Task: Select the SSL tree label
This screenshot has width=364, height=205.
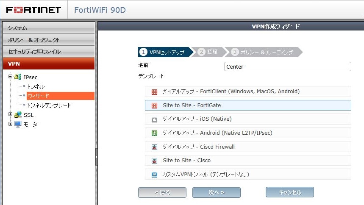Action: tap(28, 115)
